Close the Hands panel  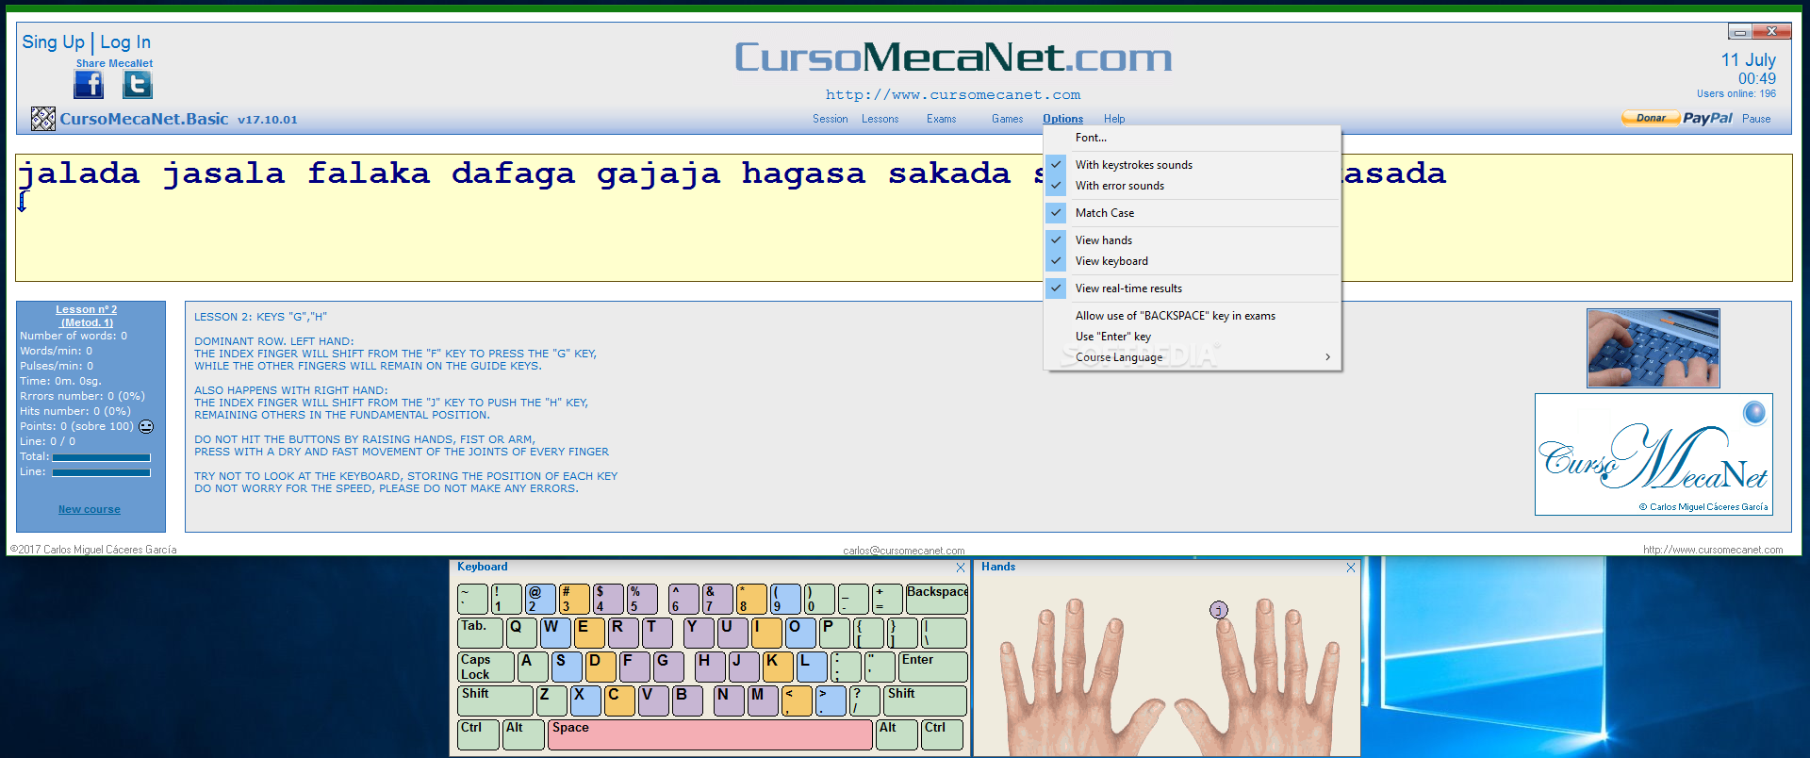pos(1351,568)
